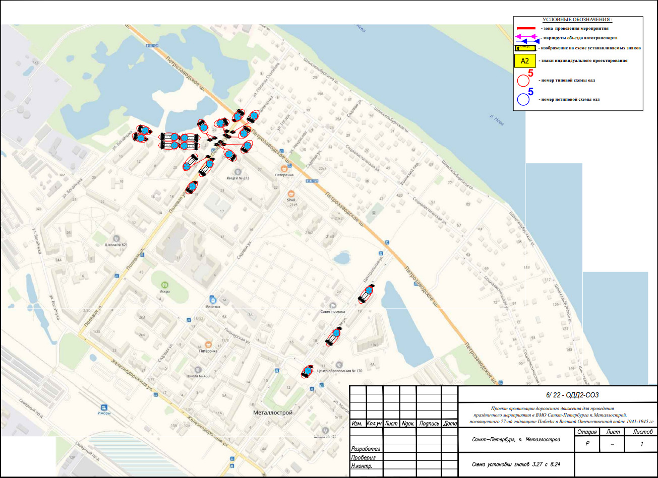Viewport: 658px width, 478px height.
Task: Click 'номер нетиповой схемы одд' legend text
Action: click(570, 100)
